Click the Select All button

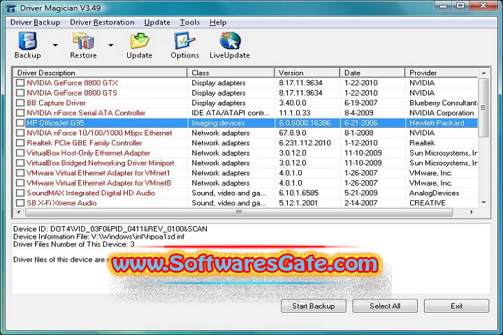[x=385, y=306]
